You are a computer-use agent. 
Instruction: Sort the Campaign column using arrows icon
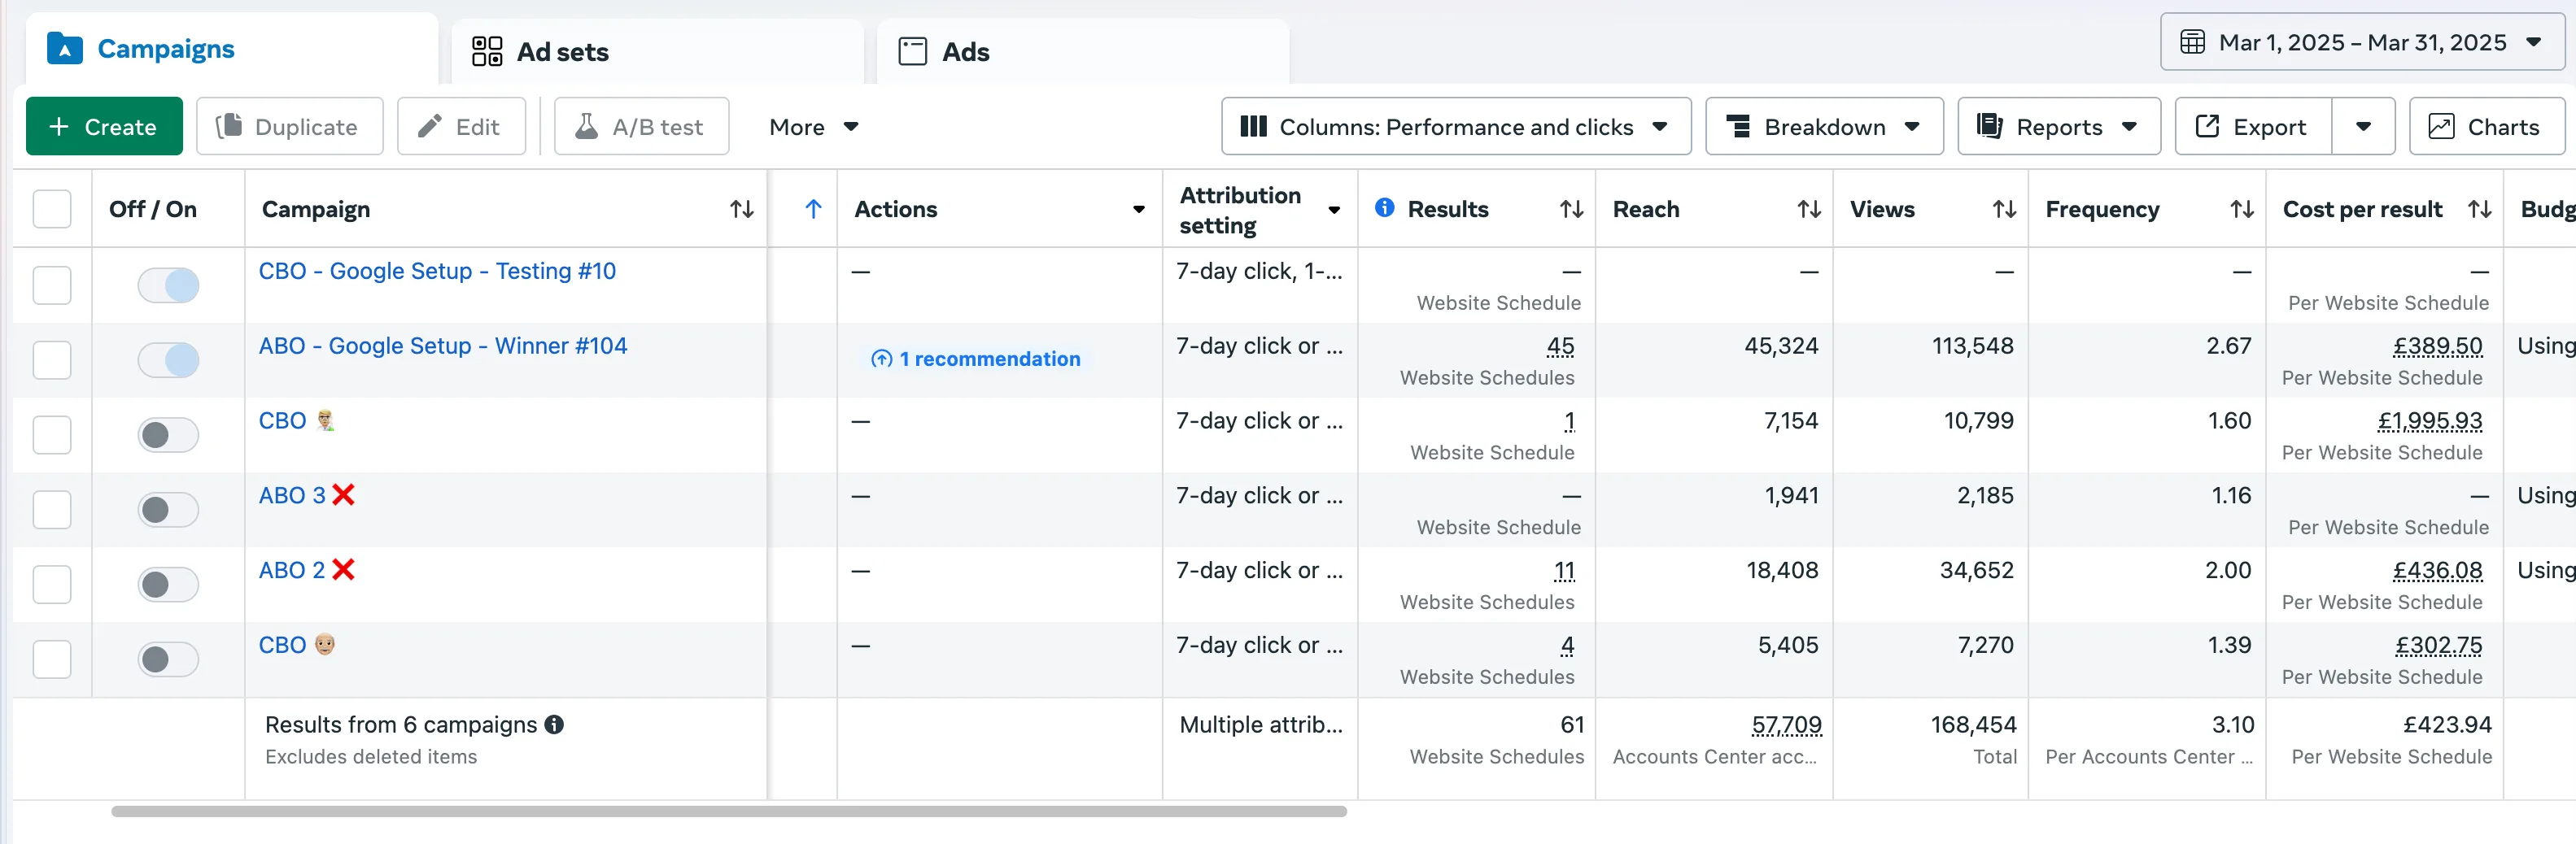(x=741, y=210)
